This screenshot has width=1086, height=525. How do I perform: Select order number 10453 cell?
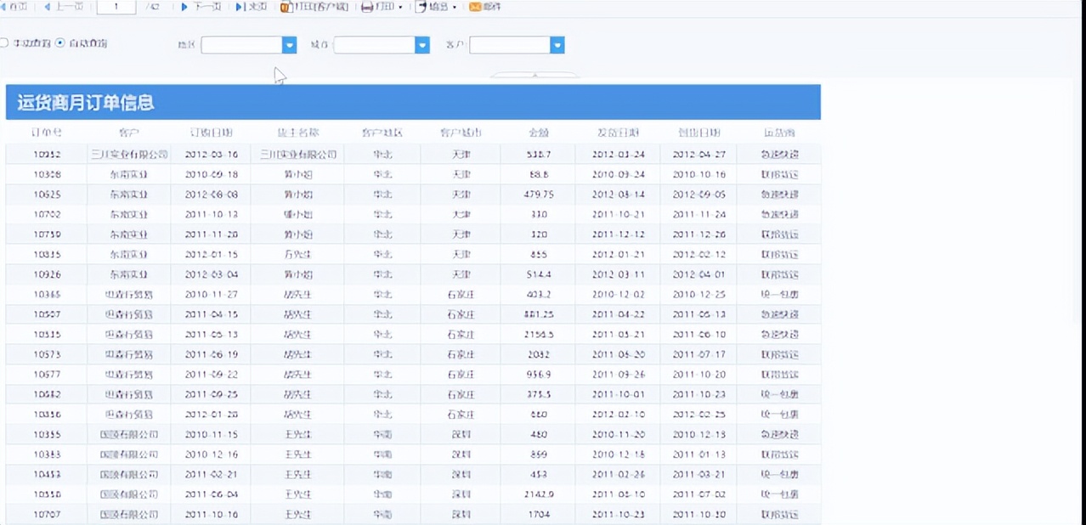tap(47, 475)
